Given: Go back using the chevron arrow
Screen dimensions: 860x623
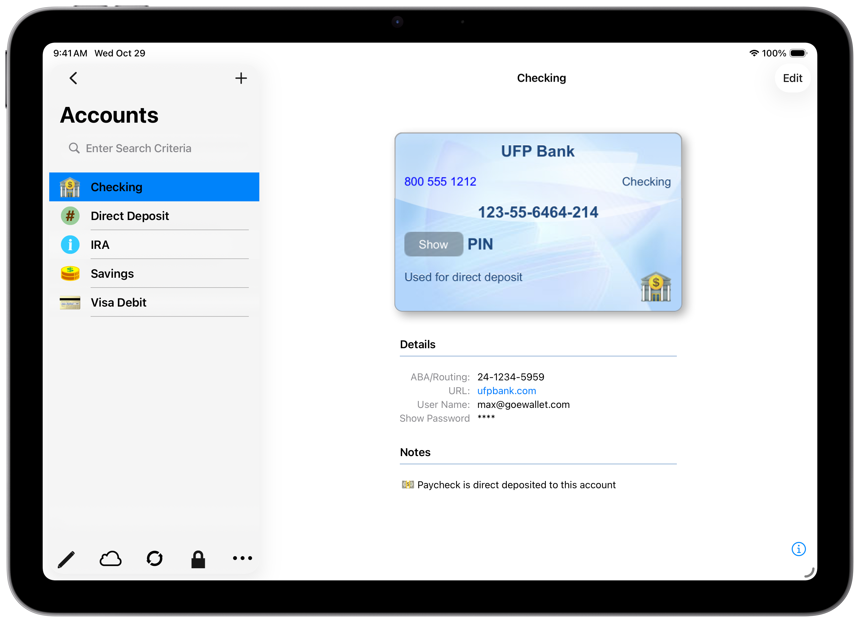Looking at the screenshot, I should coord(73,78).
